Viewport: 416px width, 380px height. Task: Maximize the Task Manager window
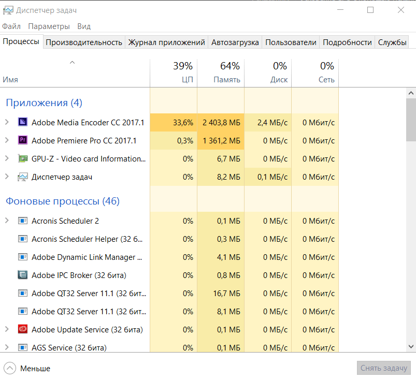click(370, 10)
